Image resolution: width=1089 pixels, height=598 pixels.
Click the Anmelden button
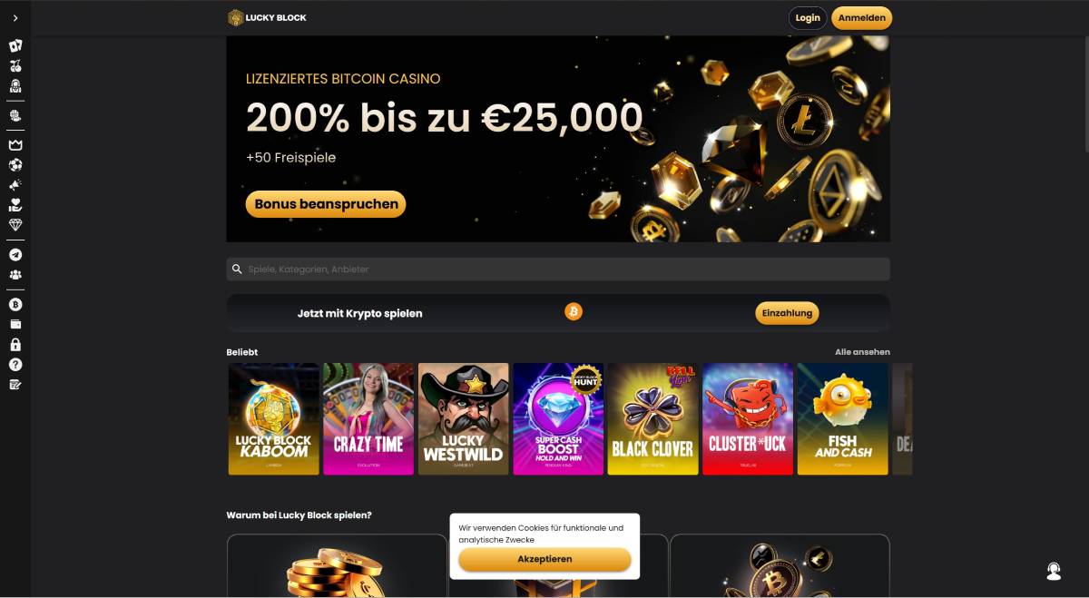point(862,18)
